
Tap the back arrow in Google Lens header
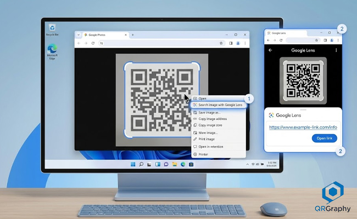point(270,50)
